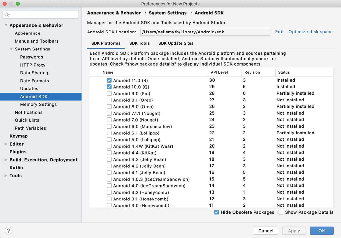Click the Optimize disk space link
Image resolution: width=341 pixels, height=238 pixels.
(x=310, y=32)
